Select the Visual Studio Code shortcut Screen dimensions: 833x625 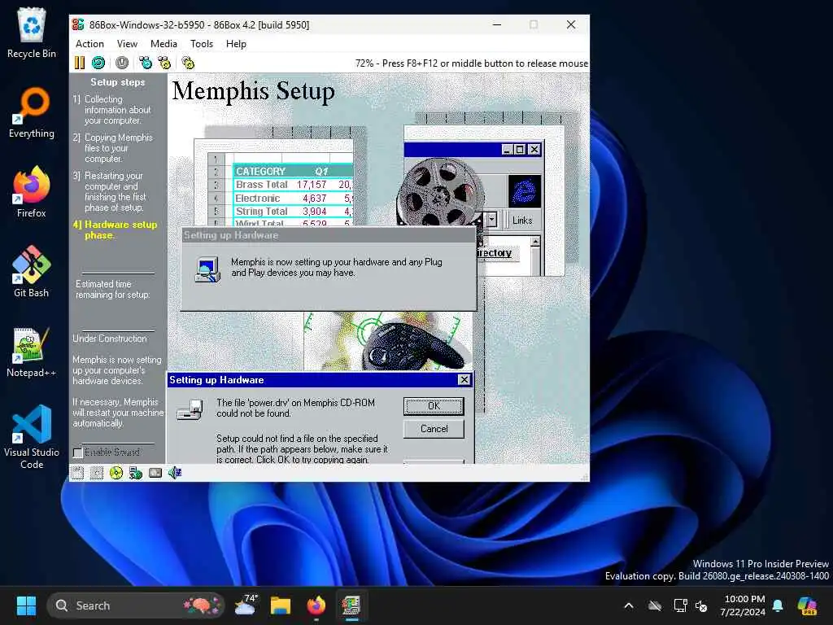point(32,437)
